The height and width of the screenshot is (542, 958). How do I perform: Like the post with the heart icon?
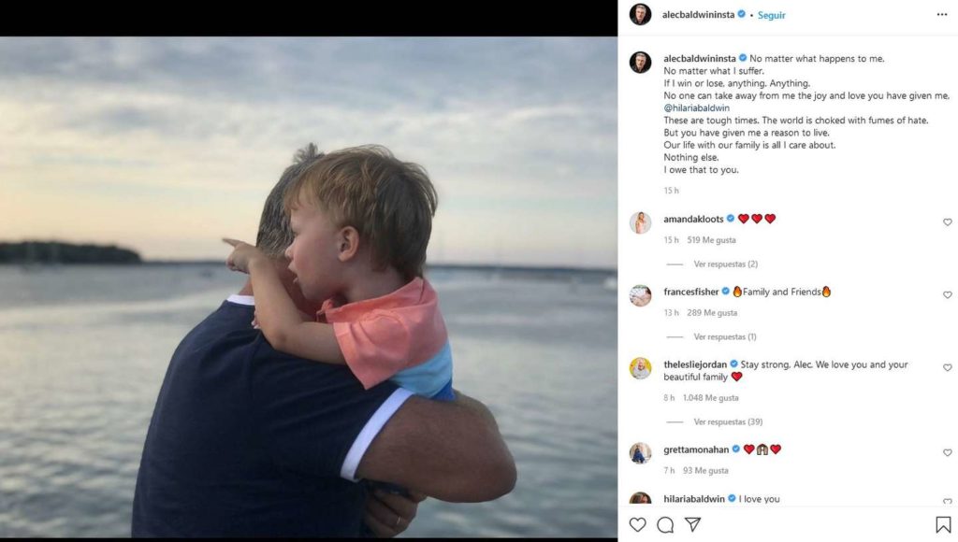[x=638, y=524]
